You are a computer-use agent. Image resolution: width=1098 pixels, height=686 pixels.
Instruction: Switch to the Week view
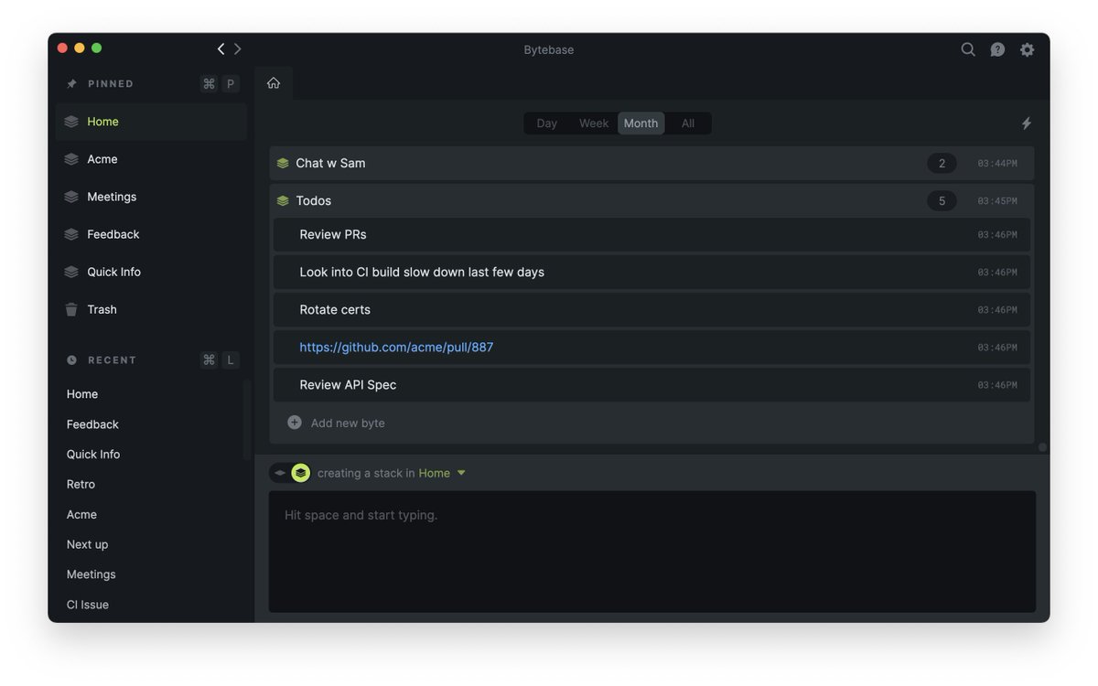click(594, 123)
